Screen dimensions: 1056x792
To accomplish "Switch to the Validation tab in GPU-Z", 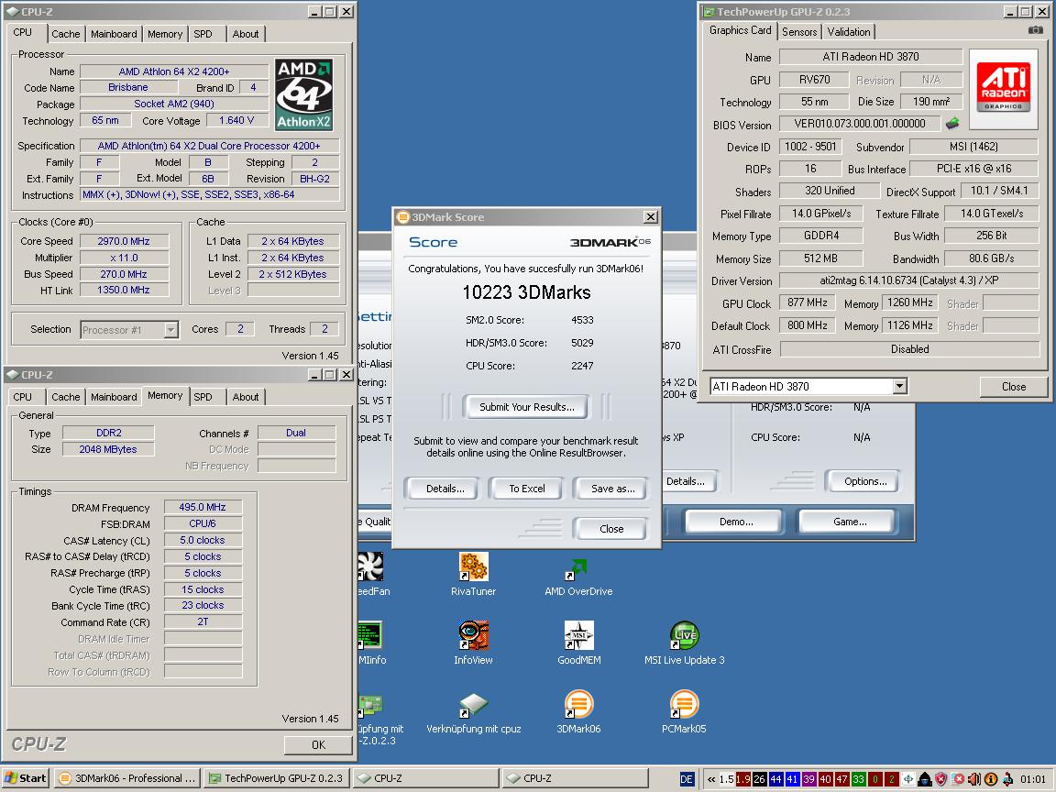I will 849,32.
